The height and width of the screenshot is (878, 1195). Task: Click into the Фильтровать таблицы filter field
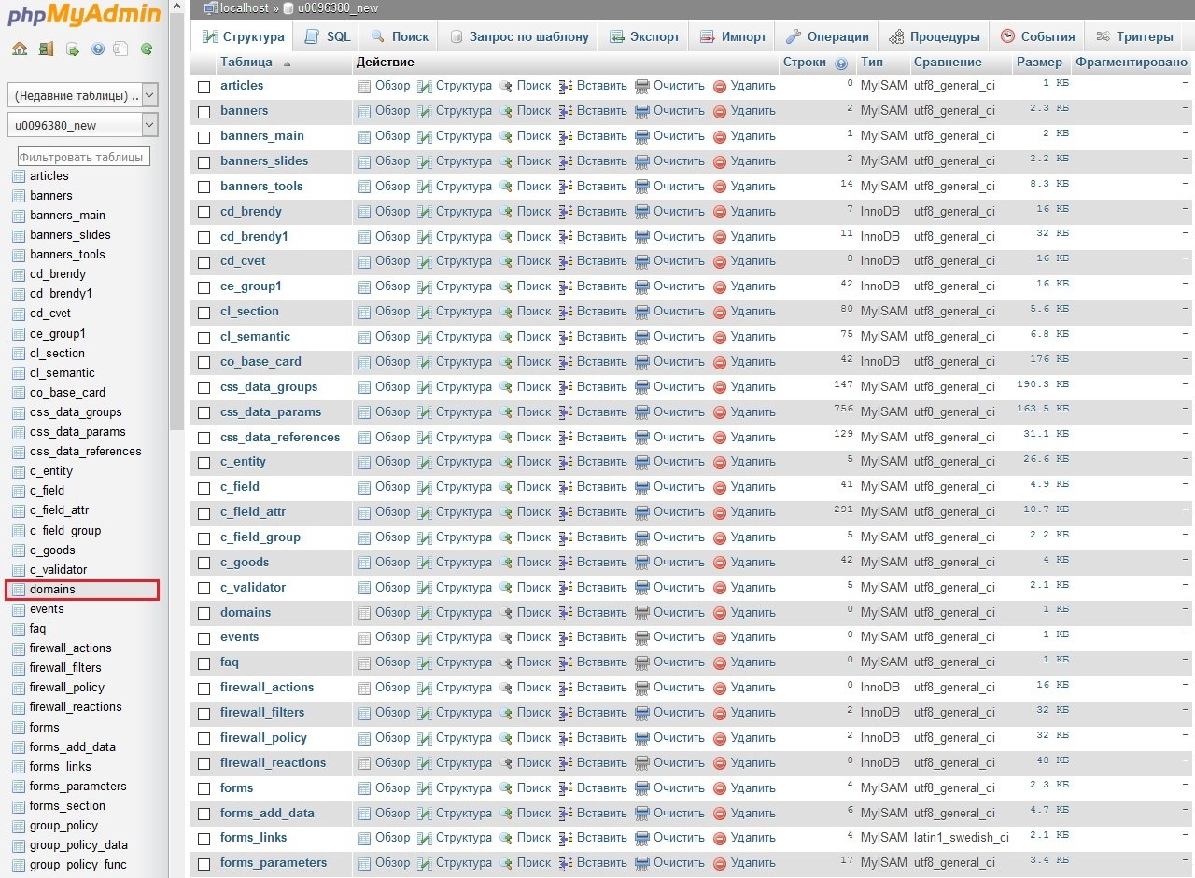click(84, 157)
